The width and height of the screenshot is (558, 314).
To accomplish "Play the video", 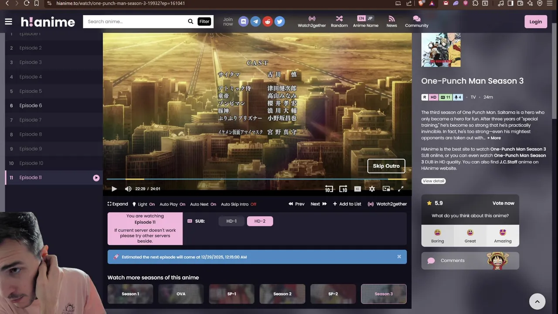I will 114,189.
